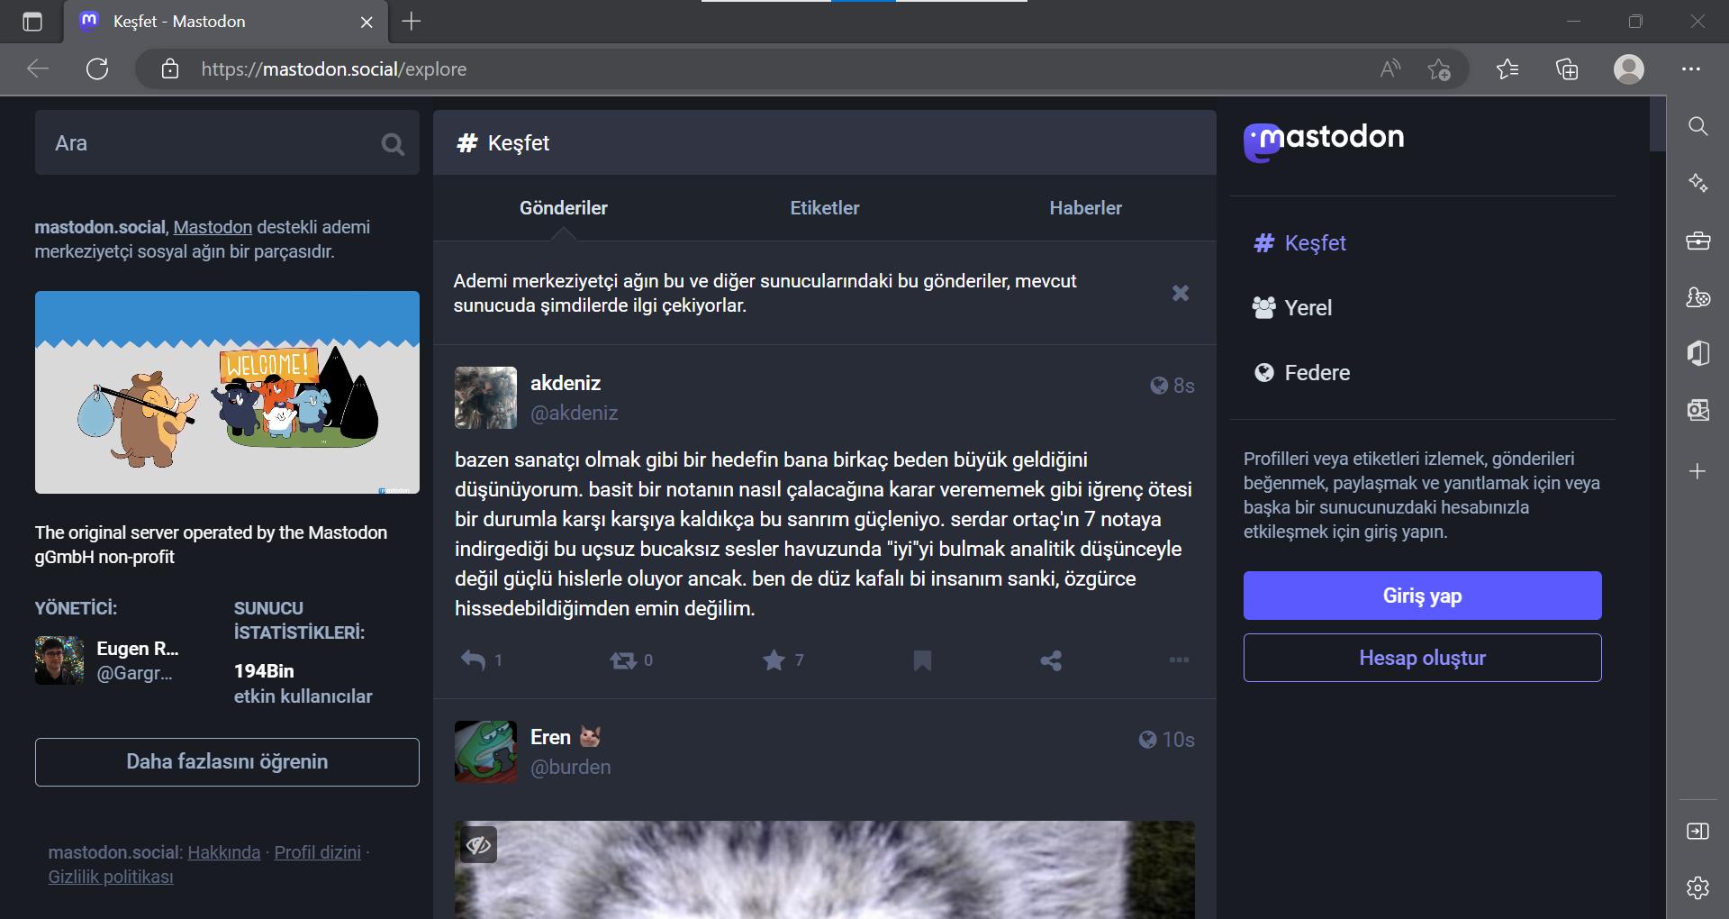Toggle Read aloud in address bar
Screen dimensions: 1729x919
point(1390,69)
